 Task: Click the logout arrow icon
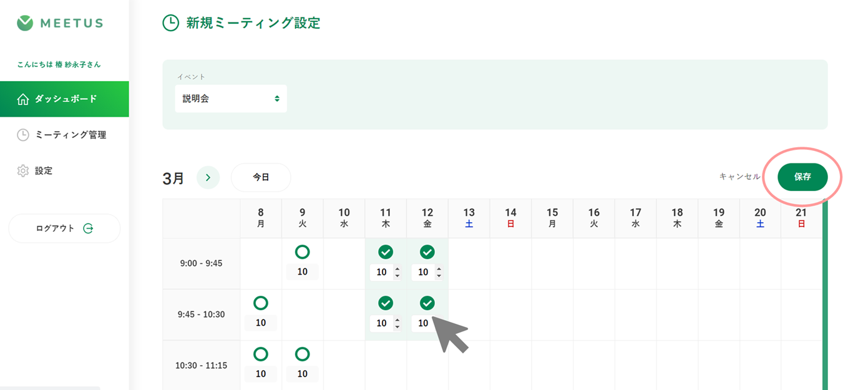coord(88,228)
